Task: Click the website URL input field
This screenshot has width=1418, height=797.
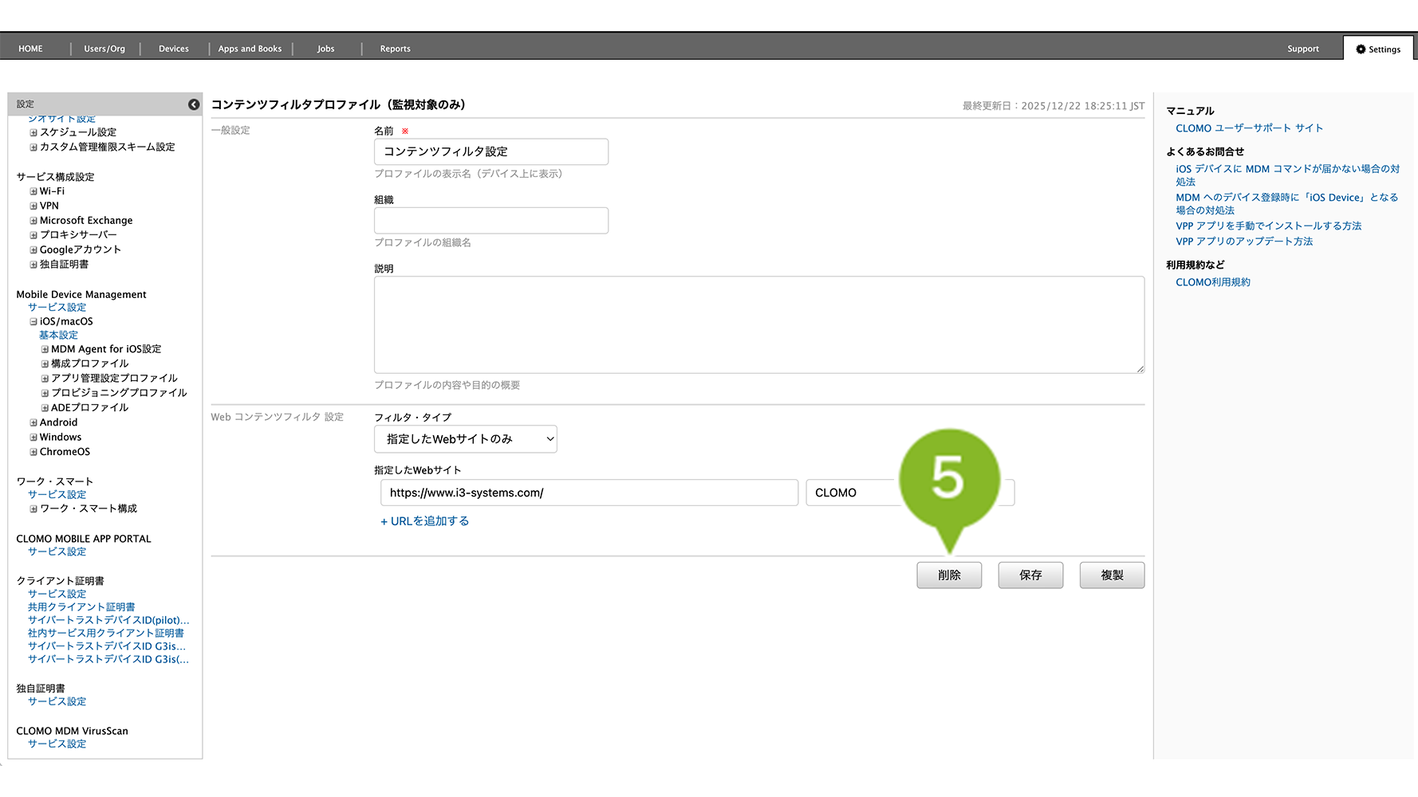Action: point(589,493)
